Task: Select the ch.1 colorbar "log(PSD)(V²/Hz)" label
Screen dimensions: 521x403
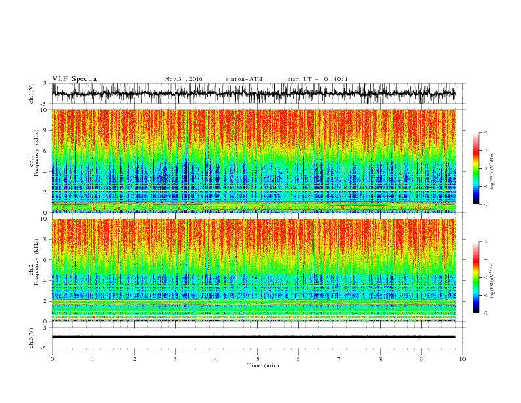Action: pos(493,172)
